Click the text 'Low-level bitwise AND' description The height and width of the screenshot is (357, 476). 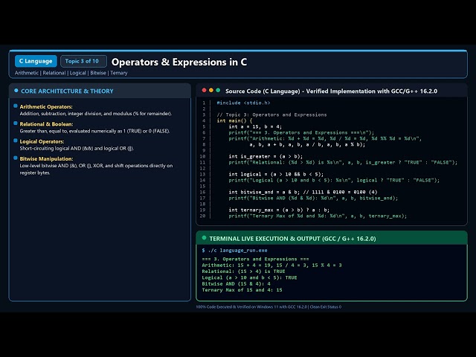click(96, 169)
